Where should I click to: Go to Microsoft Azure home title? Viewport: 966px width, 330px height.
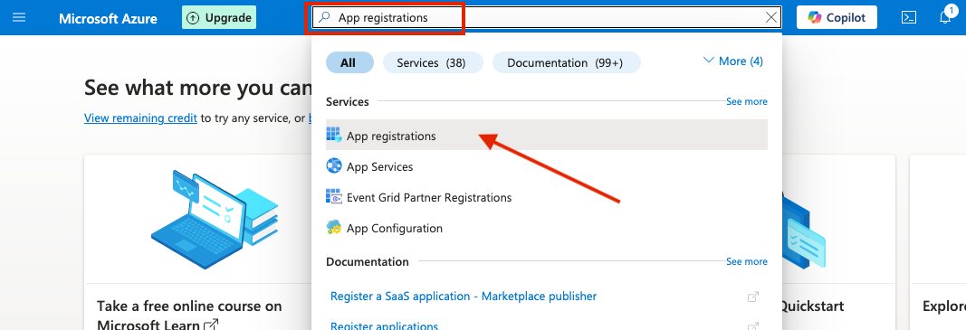coord(108,18)
